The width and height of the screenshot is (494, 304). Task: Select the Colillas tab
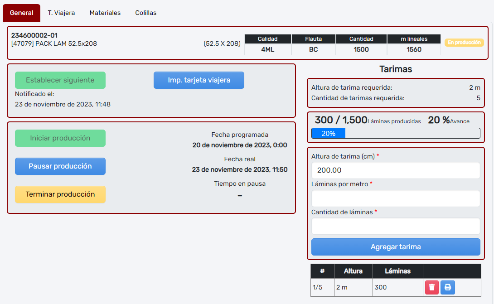pyautogui.click(x=146, y=13)
